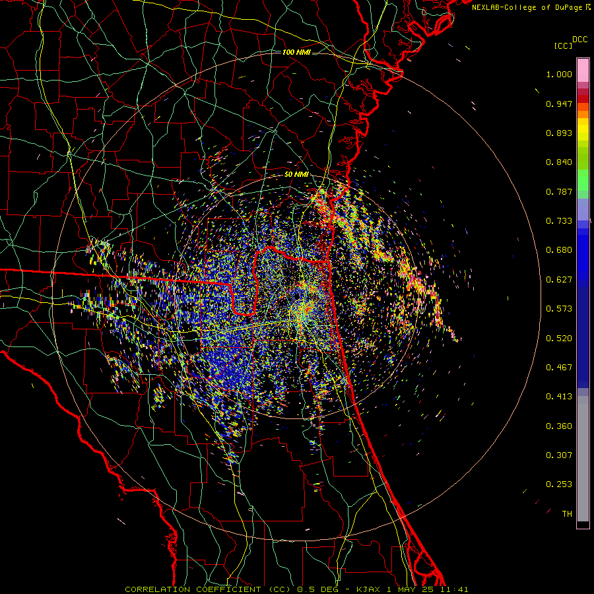Click the 0.680 scale value
594x594 pixels.
tap(559, 250)
